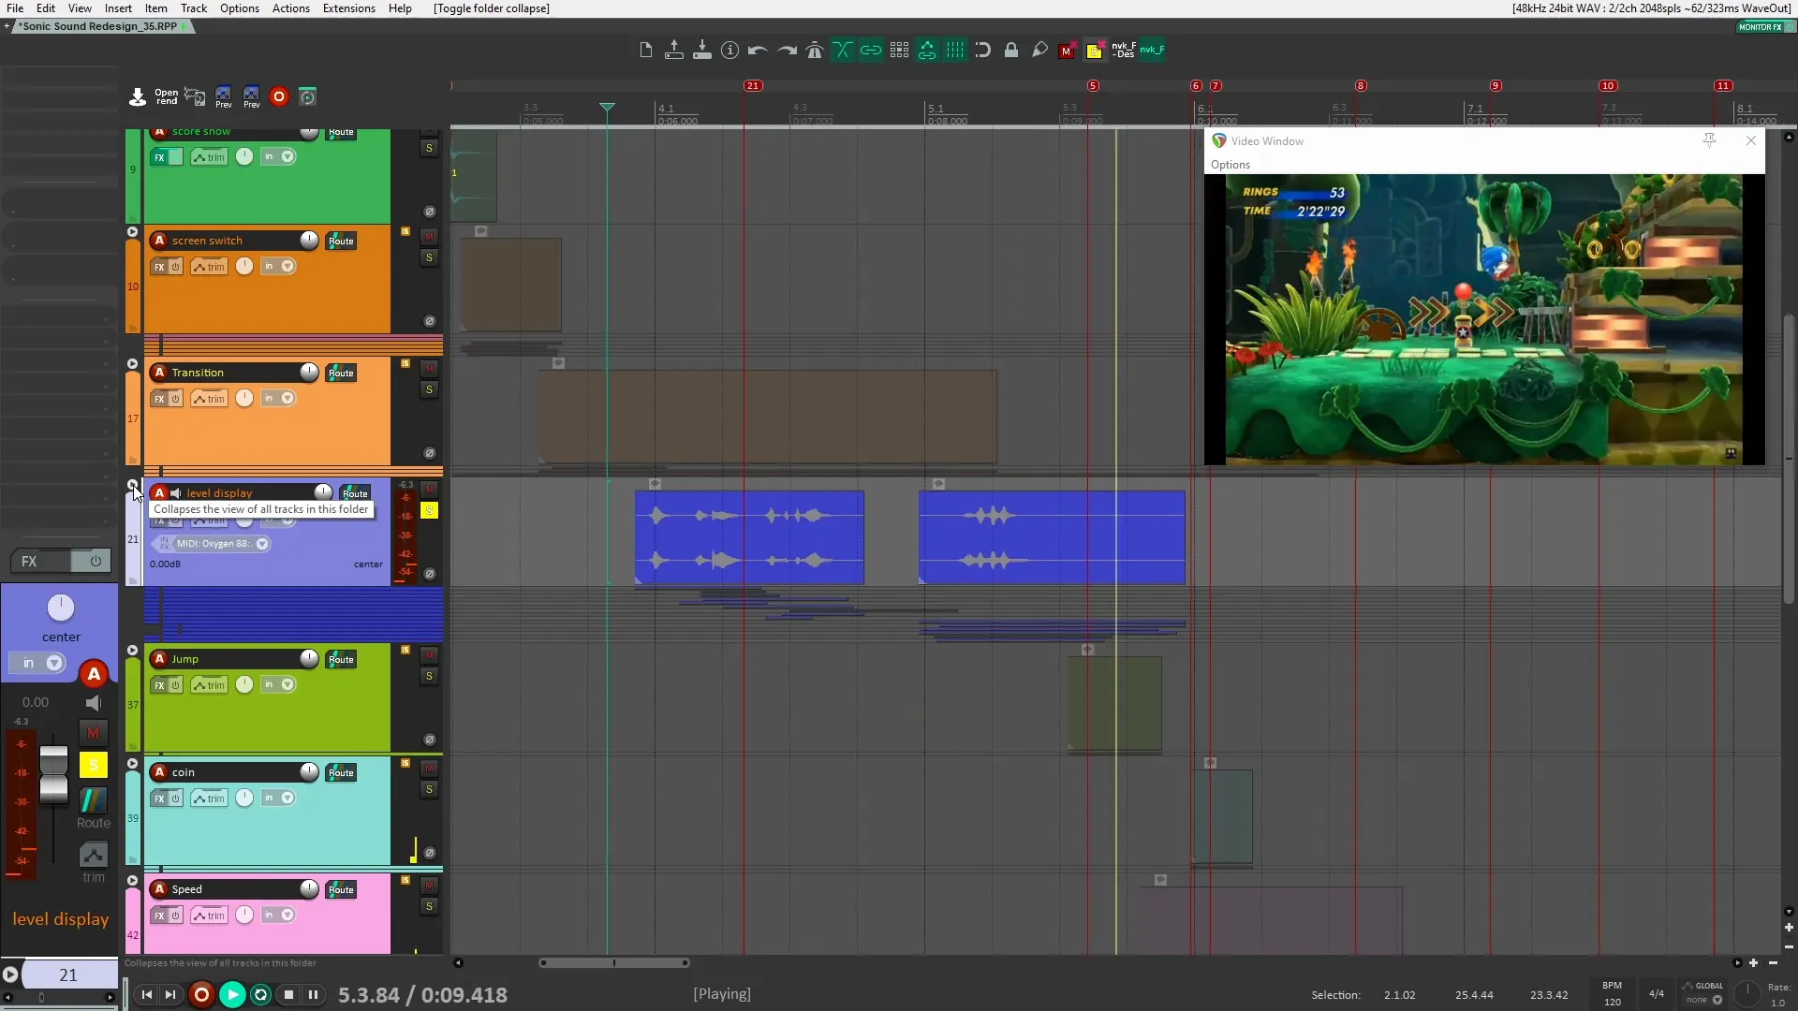This screenshot has width=1798, height=1011.
Task: Toggle FX bypass on Jump track
Action: (x=175, y=685)
